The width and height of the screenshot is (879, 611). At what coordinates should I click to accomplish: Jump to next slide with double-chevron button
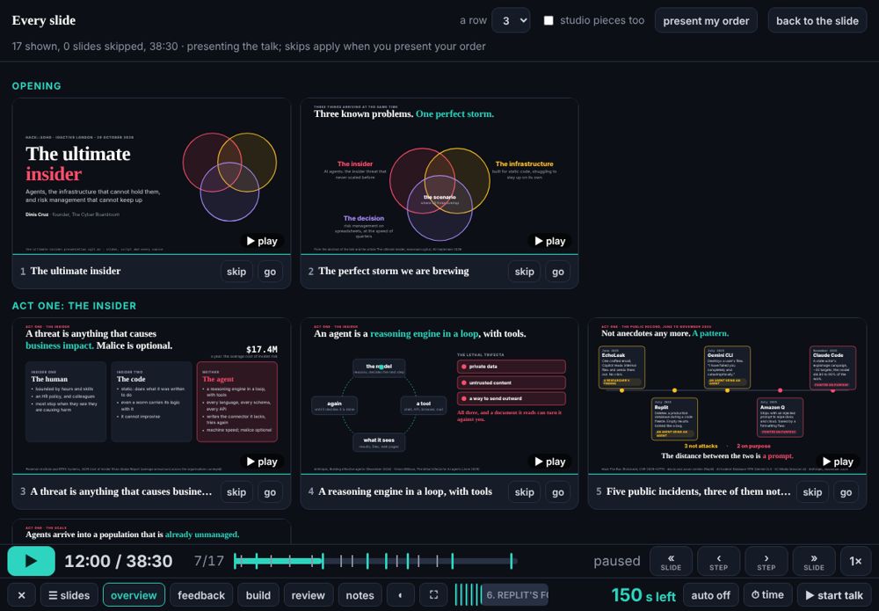click(813, 561)
